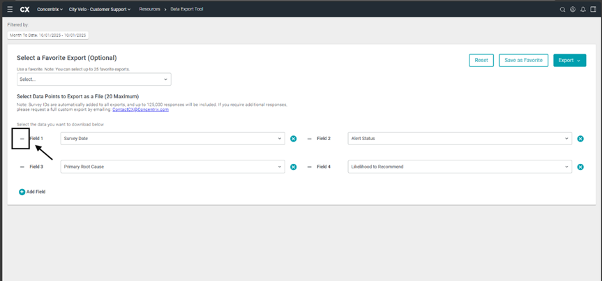Remove Field 2 Alert Status with X icon
This screenshot has height=281, width=602.
580,139
